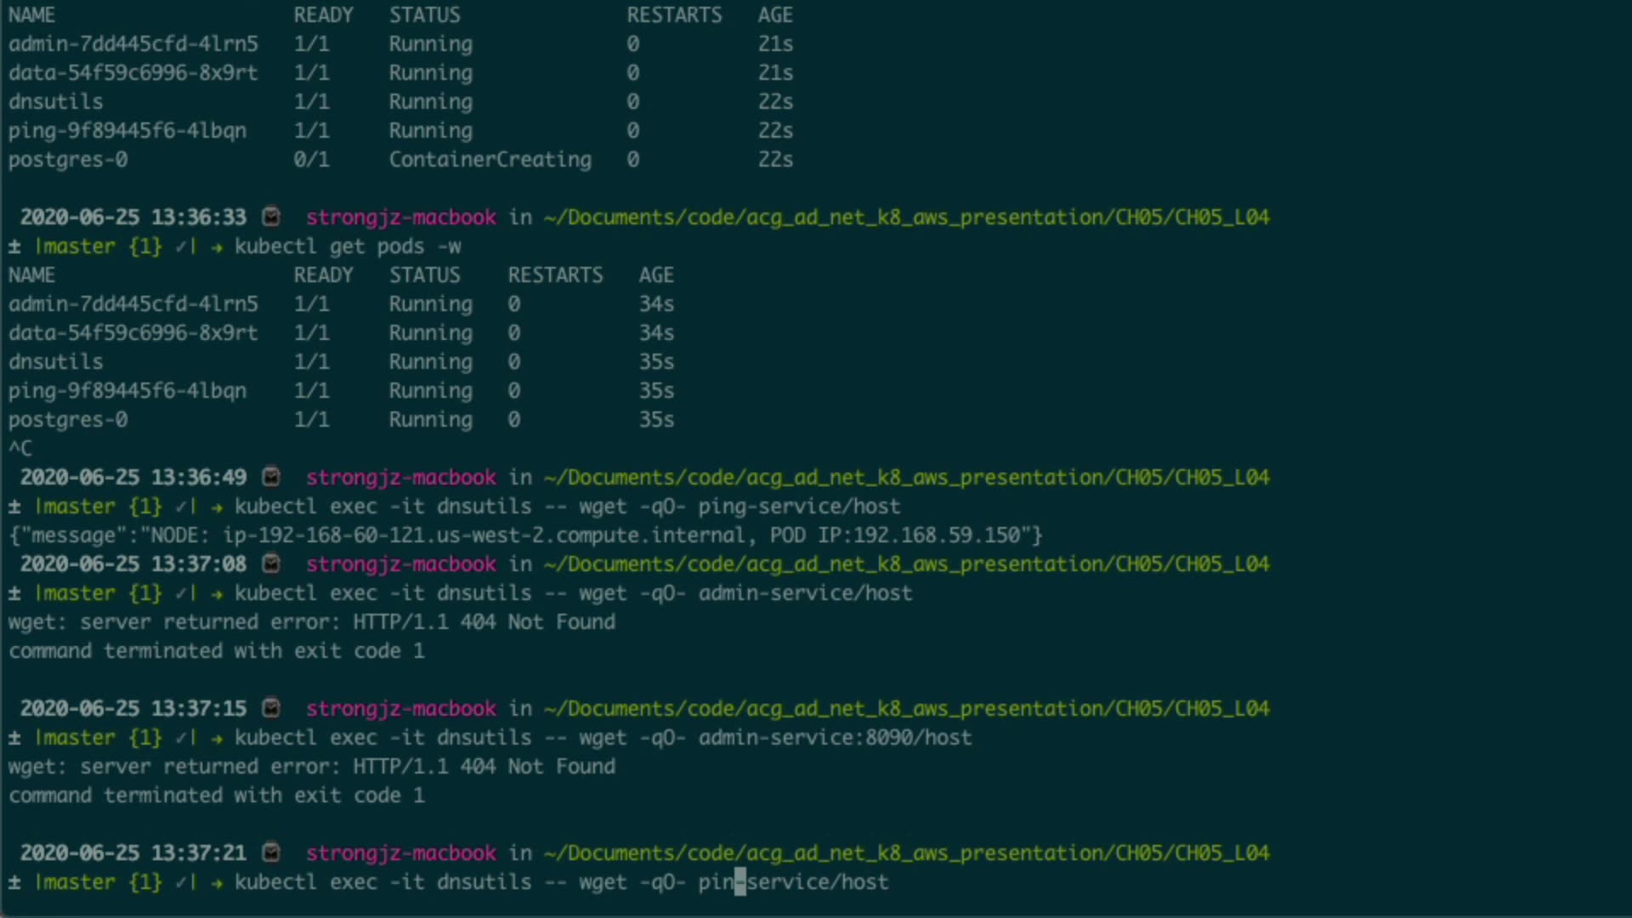
Task: Place cursor at text cursor block in 'ping-service/host'
Action: (x=739, y=882)
